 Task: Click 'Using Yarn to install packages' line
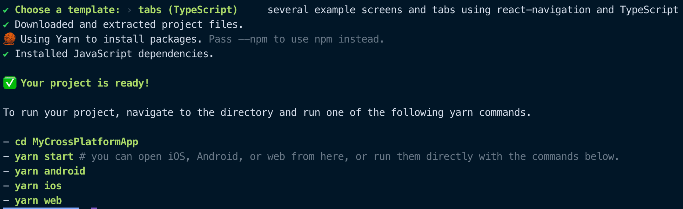(111, 39)
